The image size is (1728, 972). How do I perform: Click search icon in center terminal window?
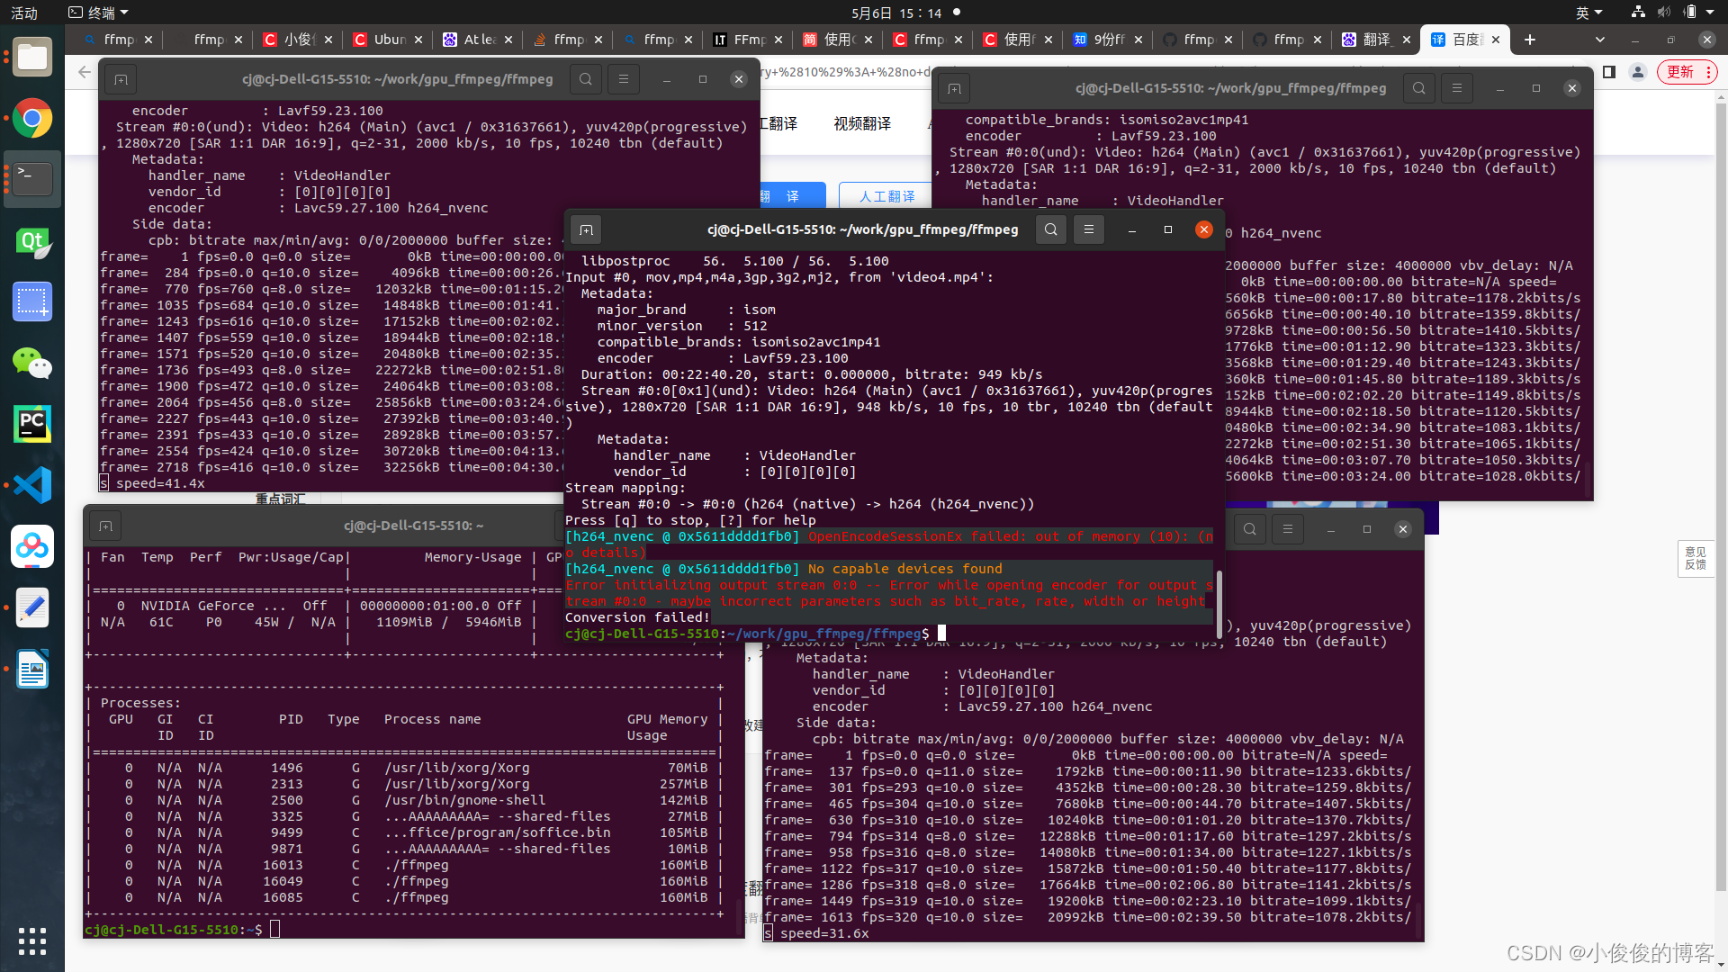[x=1051, y=229]
